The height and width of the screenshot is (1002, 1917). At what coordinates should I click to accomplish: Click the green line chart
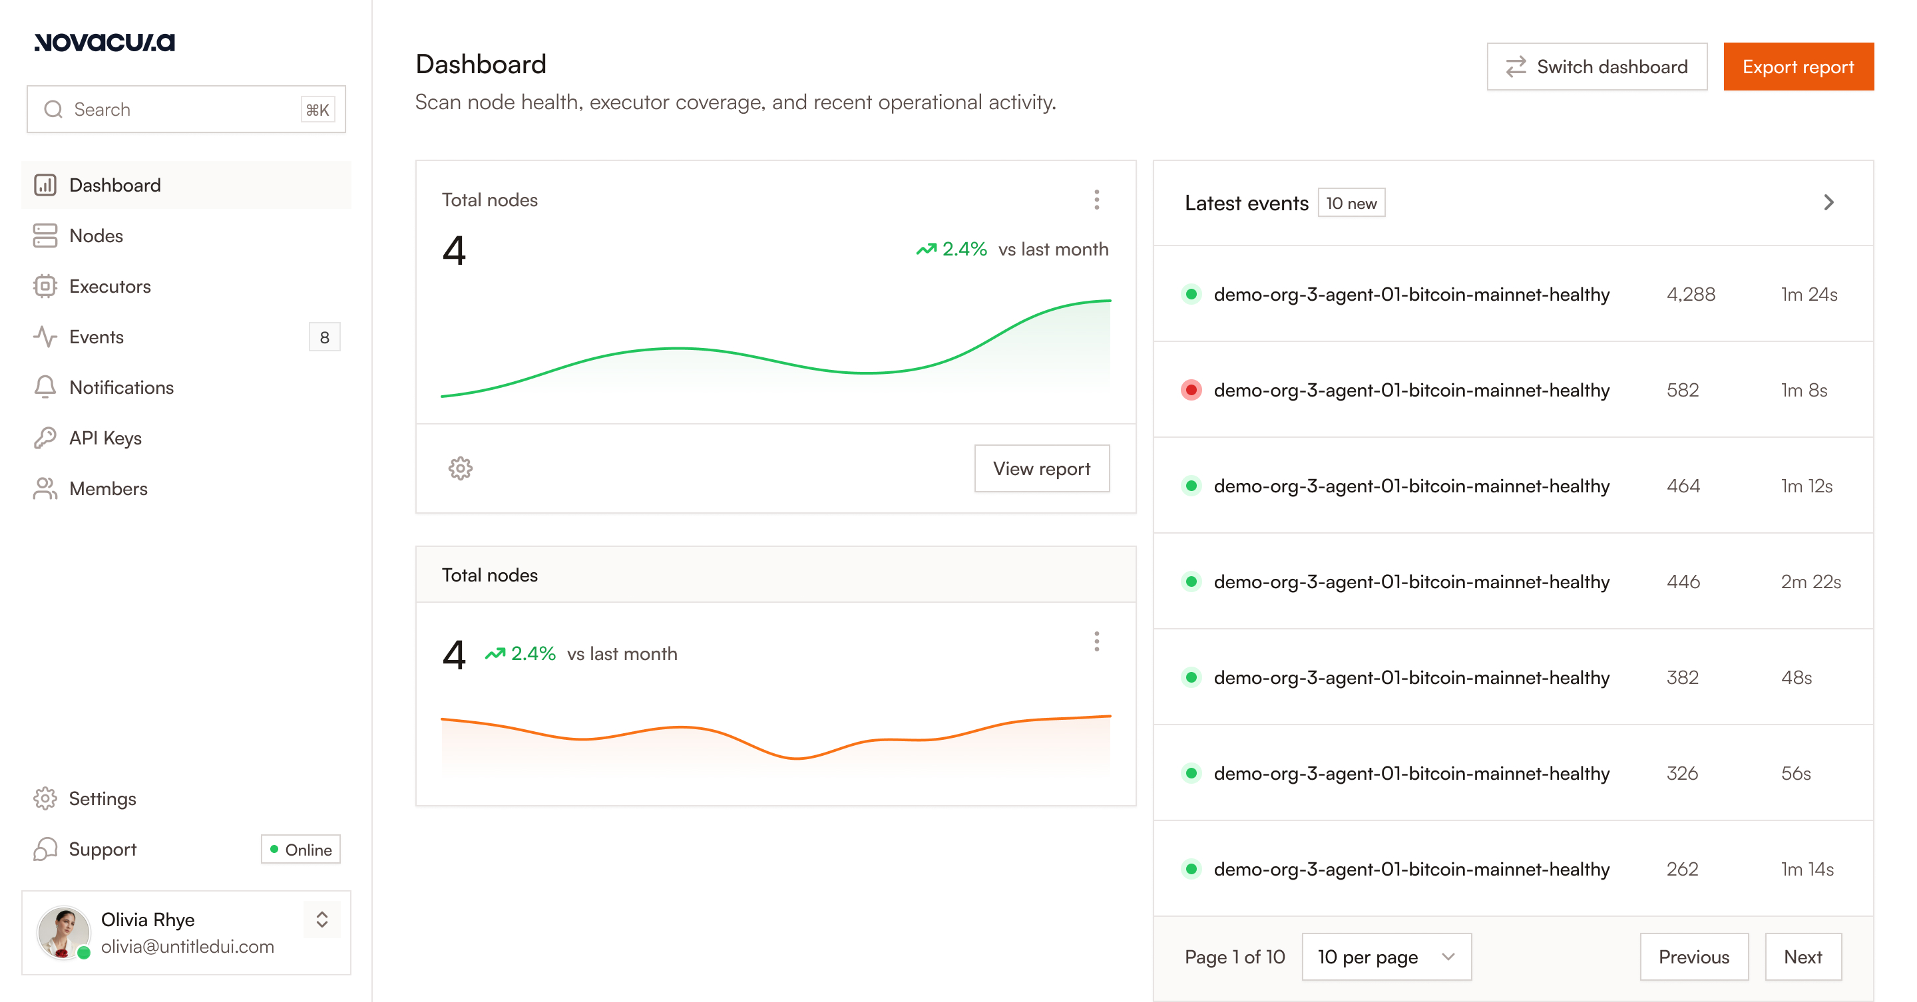775,347
